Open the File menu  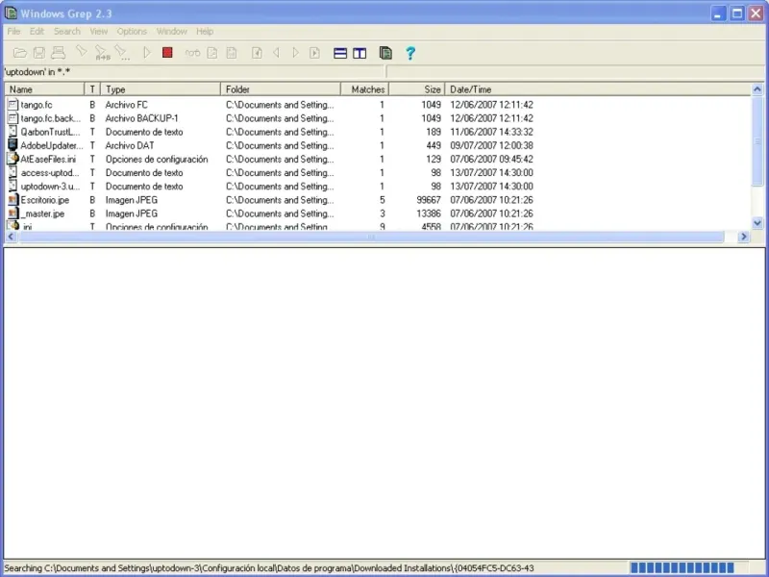(x=13, y=32)
